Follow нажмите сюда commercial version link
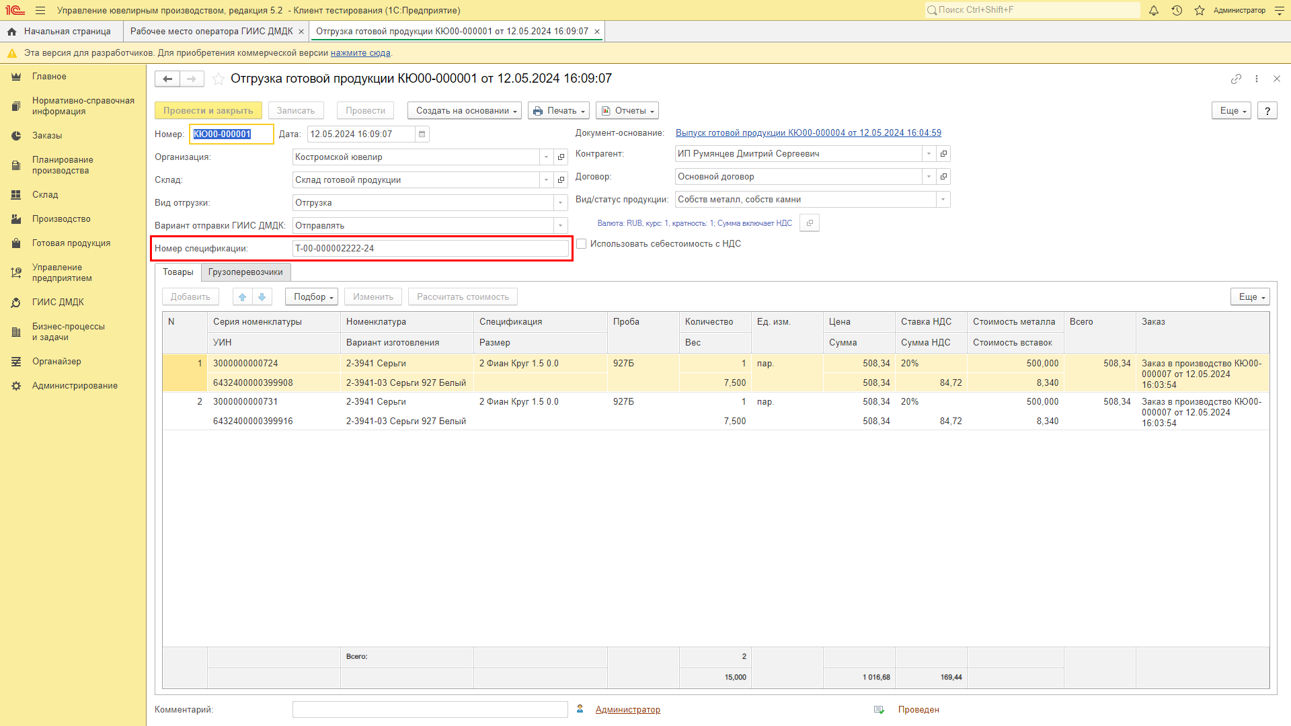The height and width of the screenshot is (726, 1291). click(x=360, y=53)
